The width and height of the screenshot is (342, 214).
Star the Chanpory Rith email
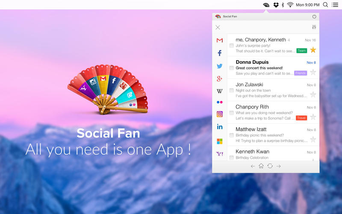(x=313, y=117)
